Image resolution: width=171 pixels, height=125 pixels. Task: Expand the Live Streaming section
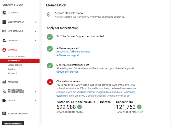pyautogui.click(x=36, y=31)
